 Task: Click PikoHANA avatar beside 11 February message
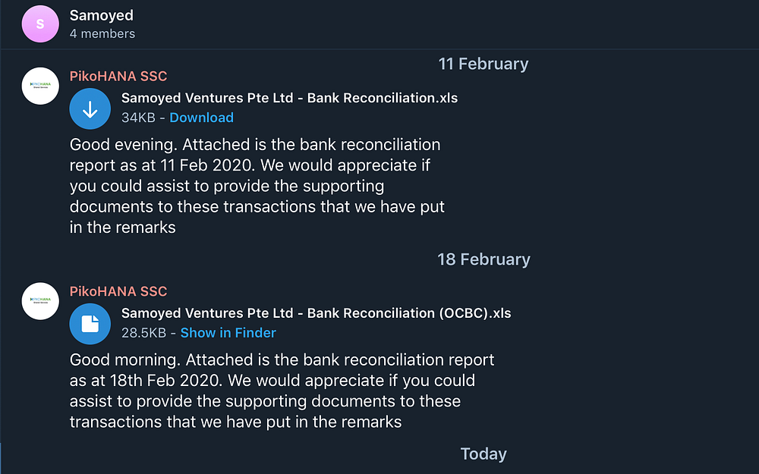point(40,86)
